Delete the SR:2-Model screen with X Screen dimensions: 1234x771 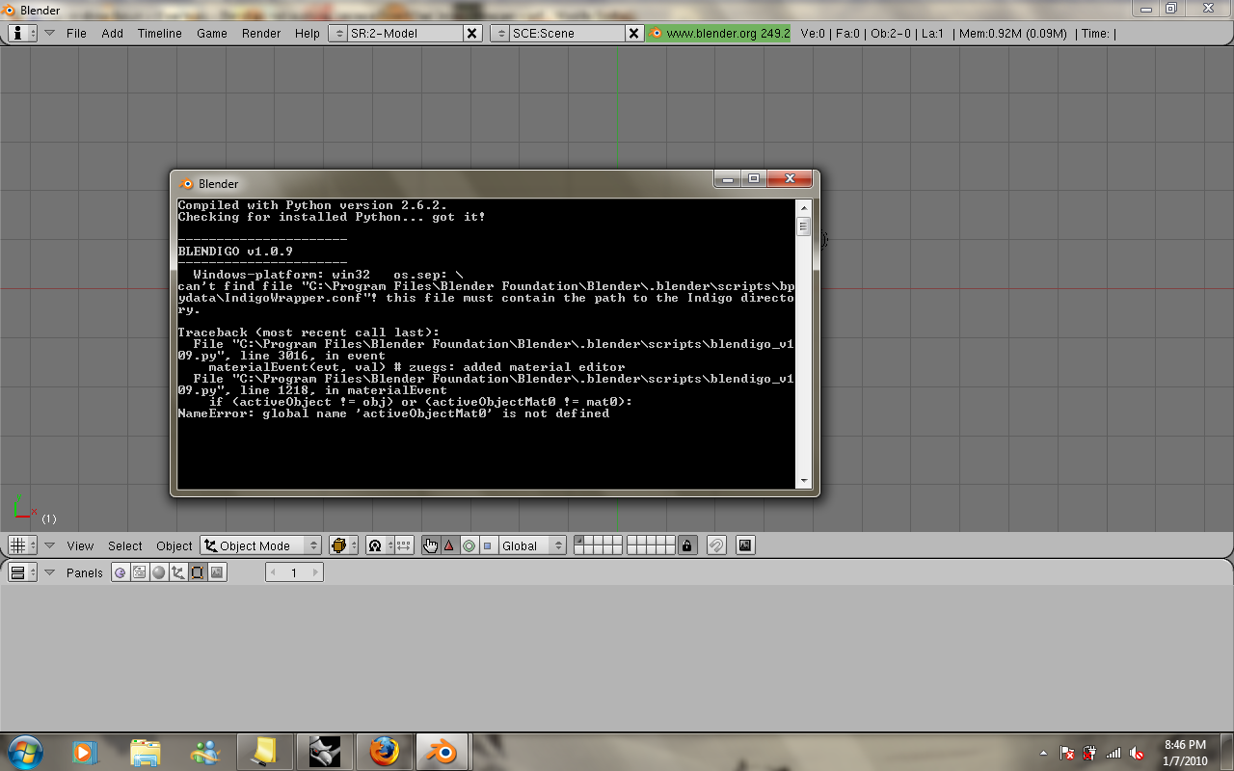(x=472, y=33)
